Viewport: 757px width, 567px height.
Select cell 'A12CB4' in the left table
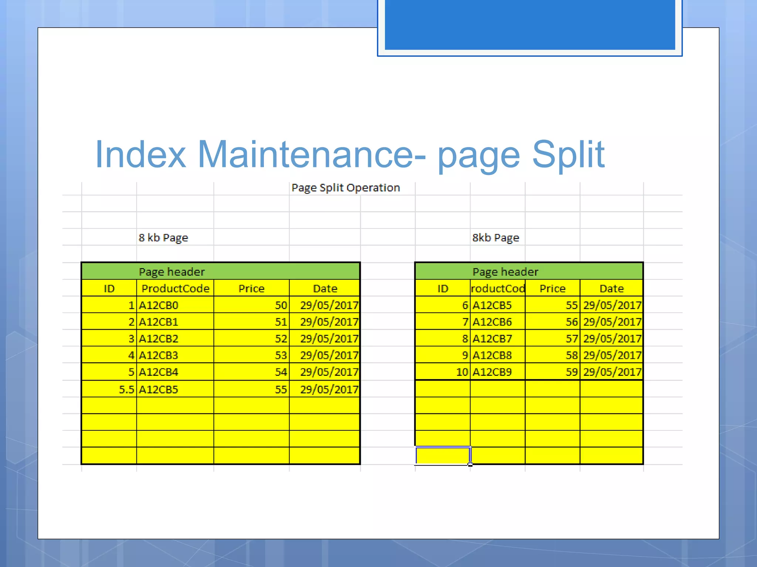175,372
